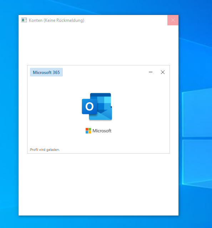The width and height of the screenshot is (212, 228).
Task: Click the Microsoft four-square logo
Action: coord(88,131)
